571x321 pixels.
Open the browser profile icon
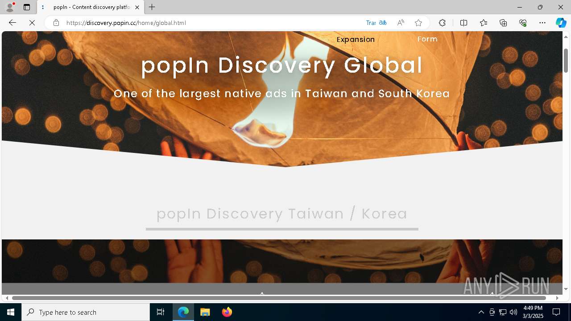[9, 7]
